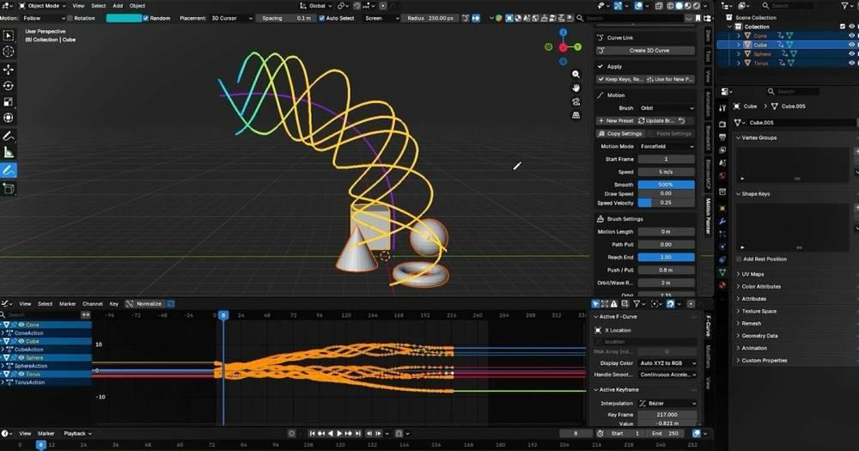This screenshot has height=451, width=859.
Task: Select the Select Box tool
Action: [9, 35]
